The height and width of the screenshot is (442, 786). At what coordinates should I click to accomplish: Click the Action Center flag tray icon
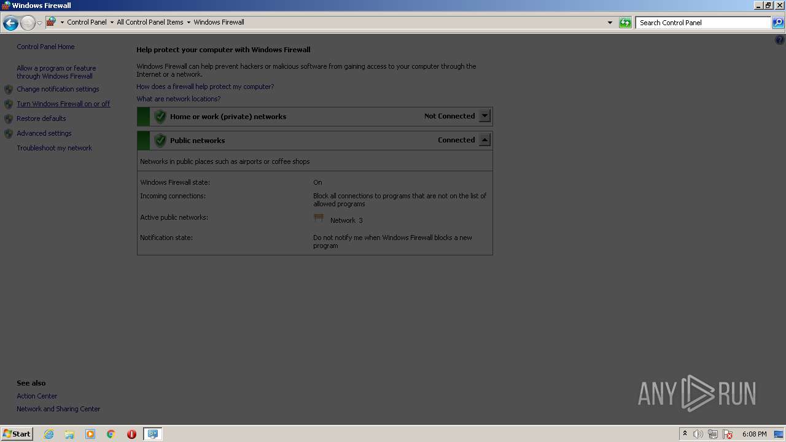[728, 434]
